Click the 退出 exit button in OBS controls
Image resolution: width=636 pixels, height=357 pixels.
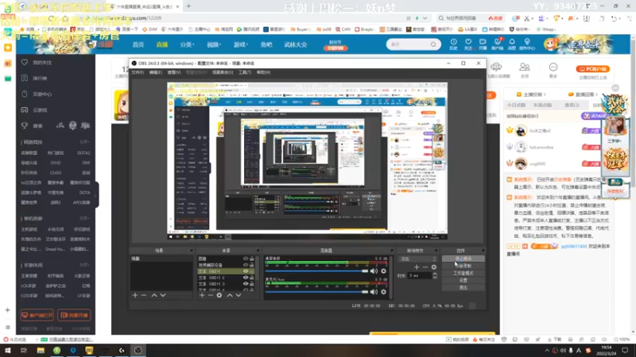pyautogui.click(x=463, y=287)
